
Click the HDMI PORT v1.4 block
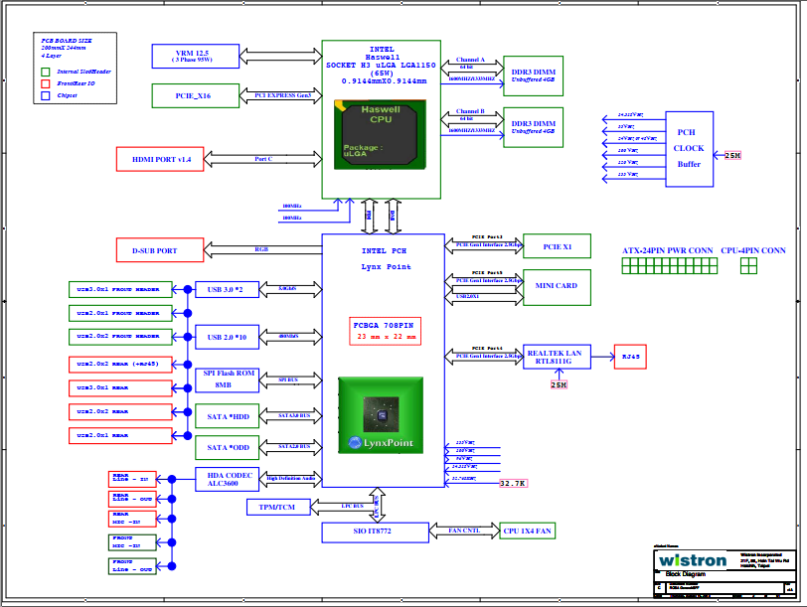(x=160, y=159)
